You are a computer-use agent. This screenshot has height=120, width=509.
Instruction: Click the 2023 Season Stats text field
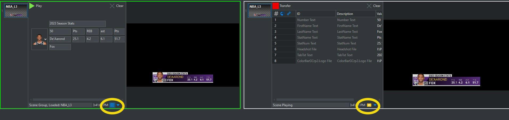pyautogui.click(x=77, y=24)
